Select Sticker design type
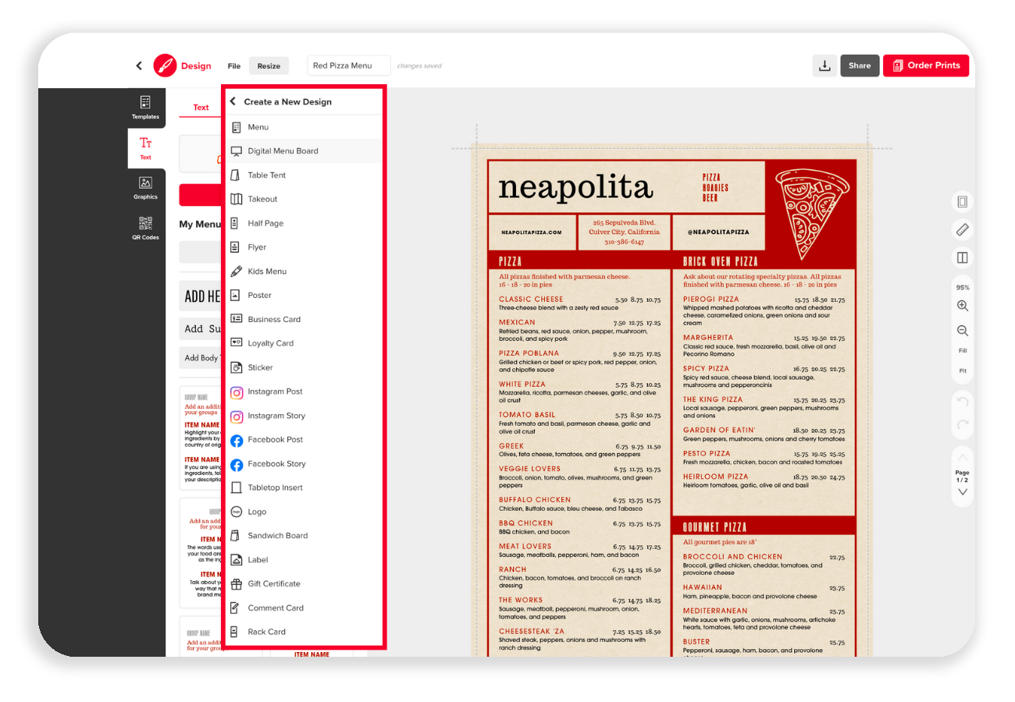This screenshot has height=702, width=1015. (304, 367)
